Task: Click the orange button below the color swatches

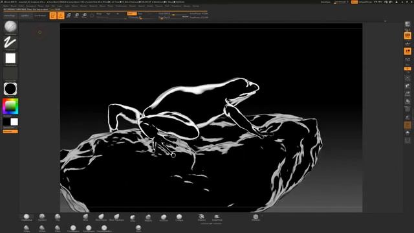Action: [x=10, y=131]
